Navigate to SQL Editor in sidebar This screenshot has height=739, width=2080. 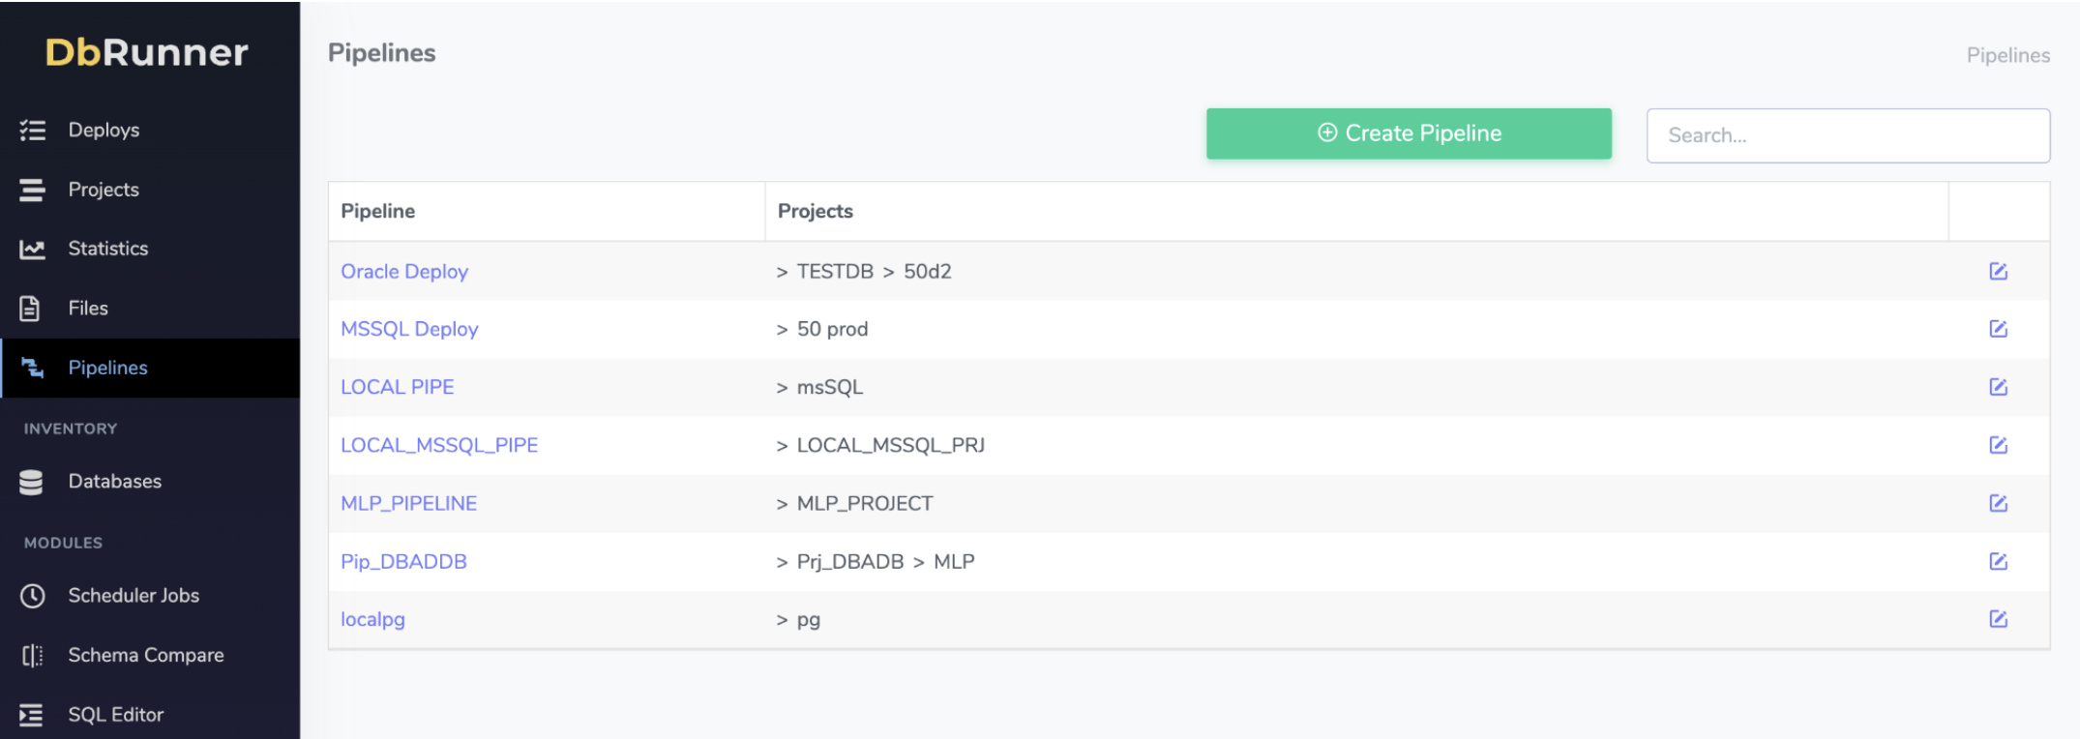coord(115,715)
